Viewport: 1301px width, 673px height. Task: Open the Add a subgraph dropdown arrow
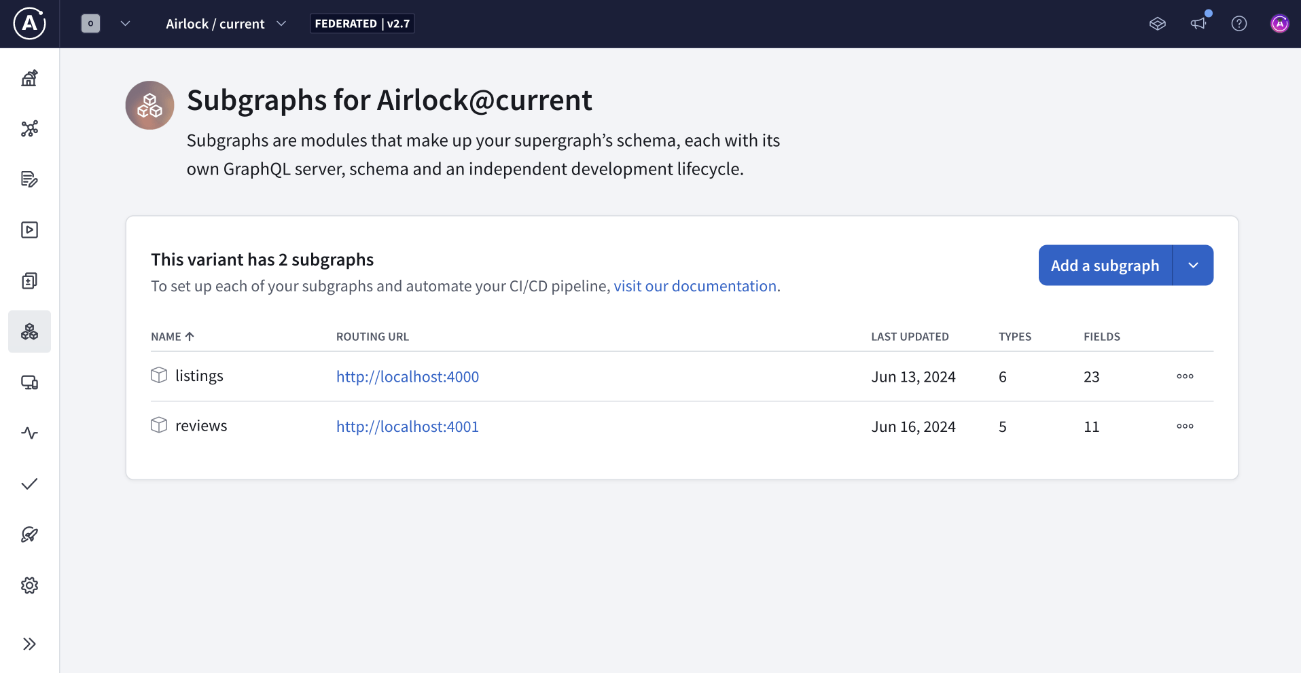tap(1194, 265)
